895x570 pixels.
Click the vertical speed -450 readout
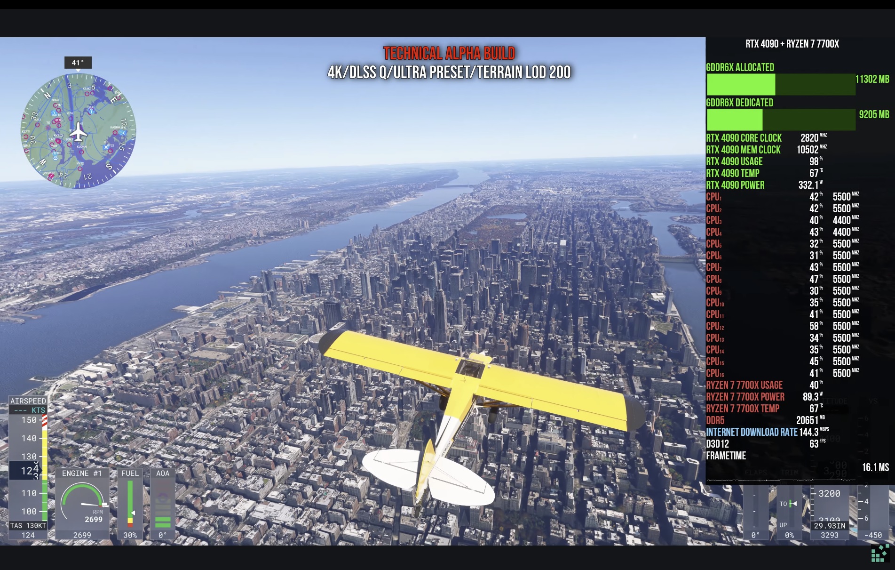tap(872, 535)
